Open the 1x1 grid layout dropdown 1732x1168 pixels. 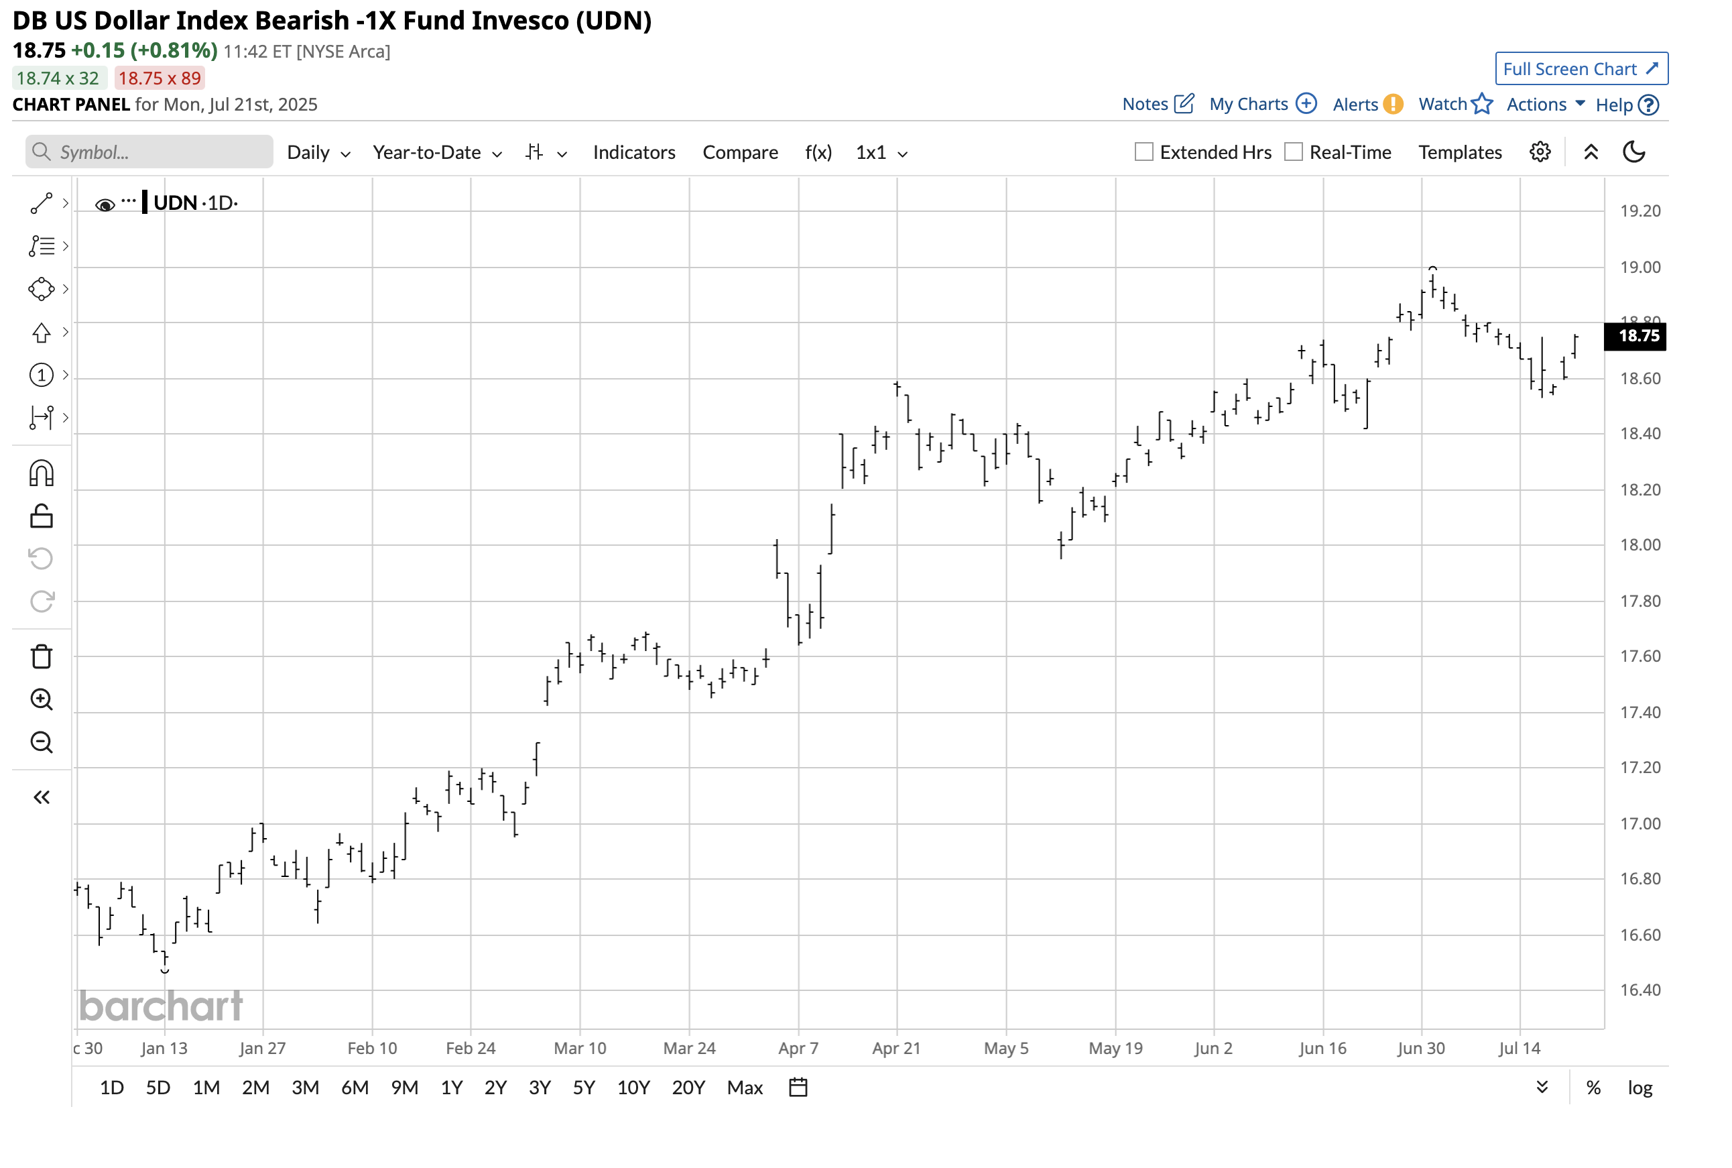[881, 153]
